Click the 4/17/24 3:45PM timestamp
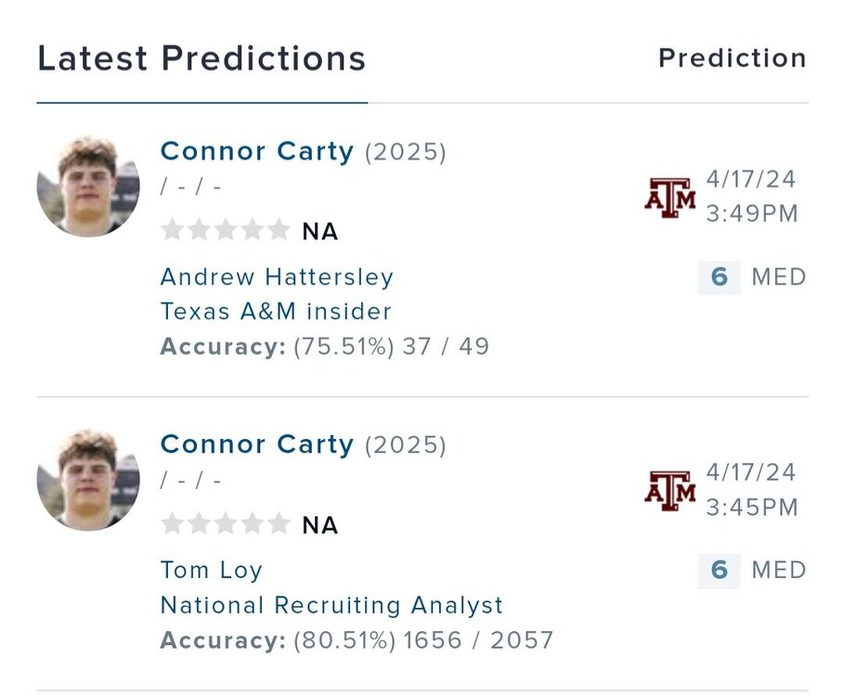Viewport: 844px width, 696px height. point(751,489)
